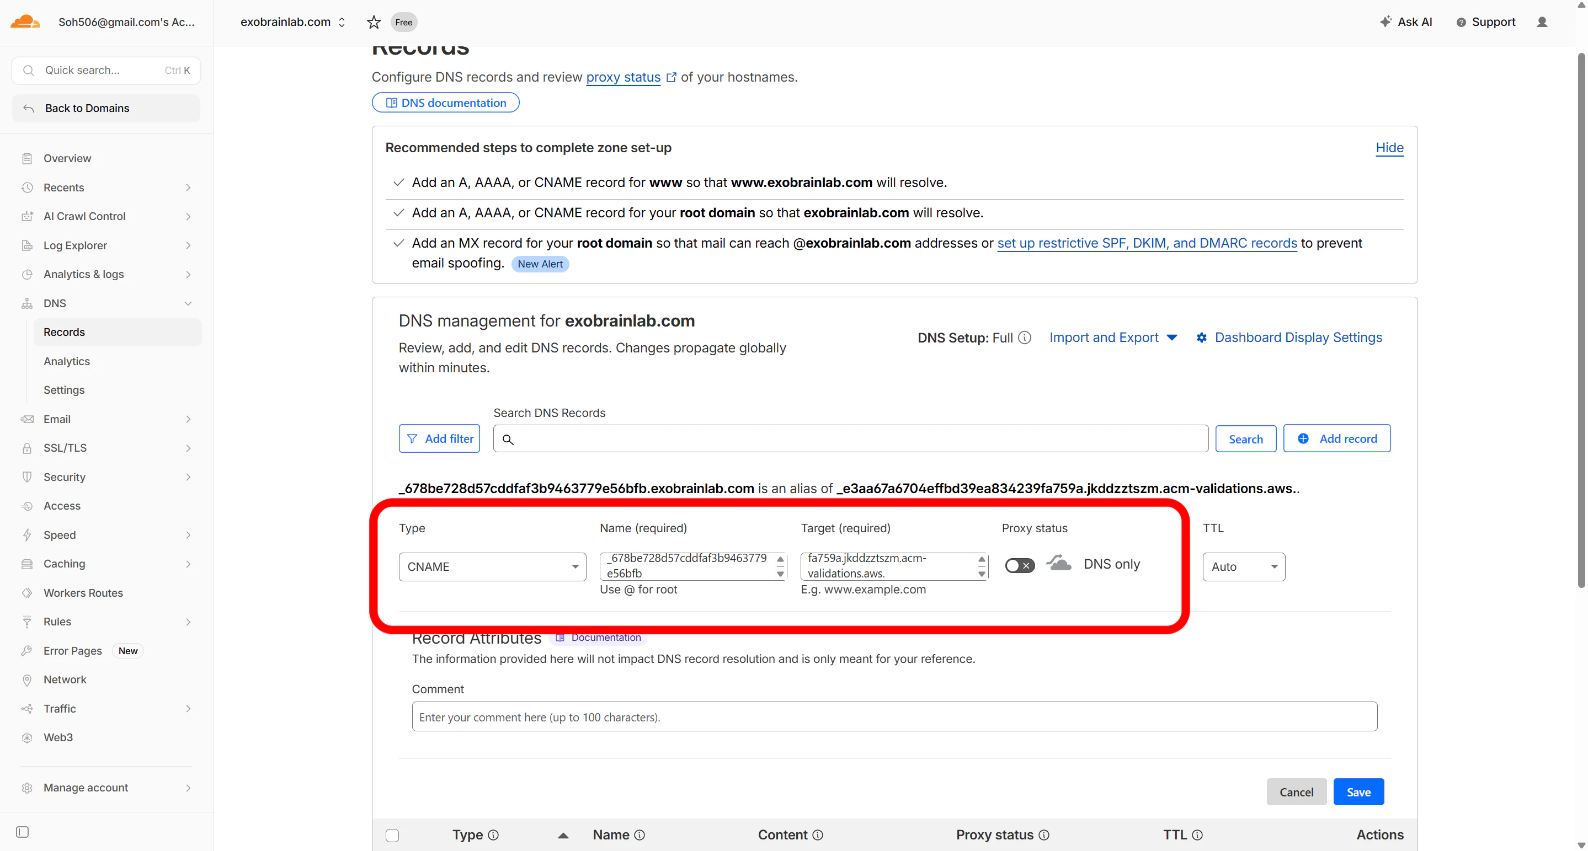This screenshot has width=1588, height=851.
Task: Click the Proxy status column info icon
Action: [1043, 835]
